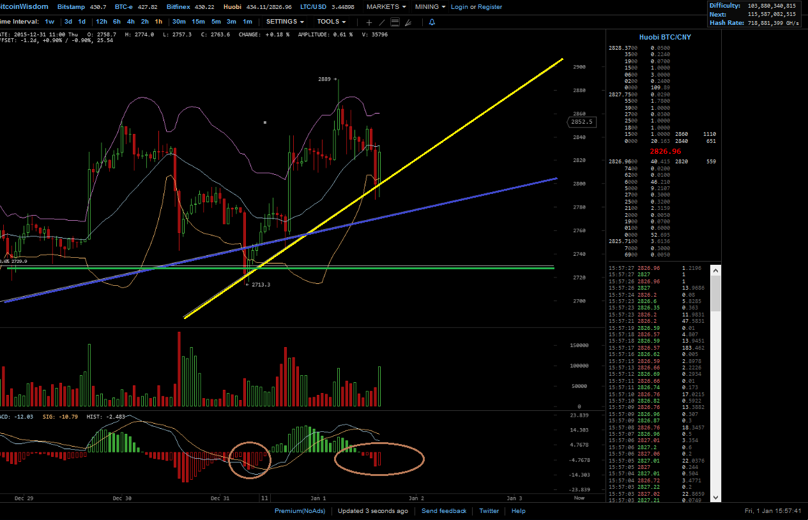The width and height of the screenshot is (808, 520).
Task: Click the clock 'Fri, 1 Jan 15:57:41'
Action: click(774, 511)
